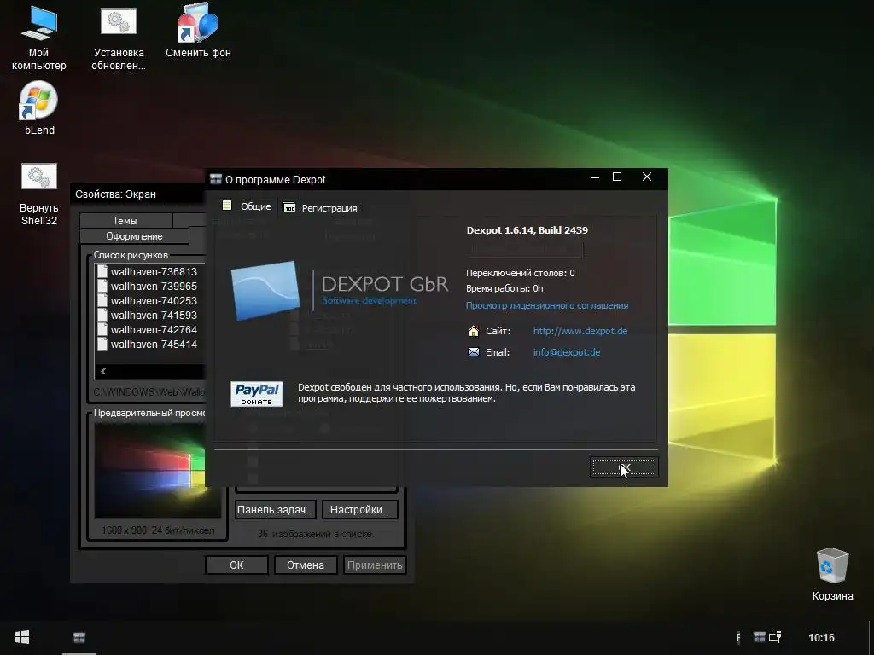874x655 pixels.
Task: Open the Мой компьютер desktop icon
Action: [38, 38]
